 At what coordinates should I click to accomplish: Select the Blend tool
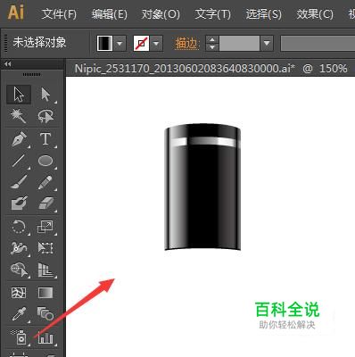pos(45,314)
